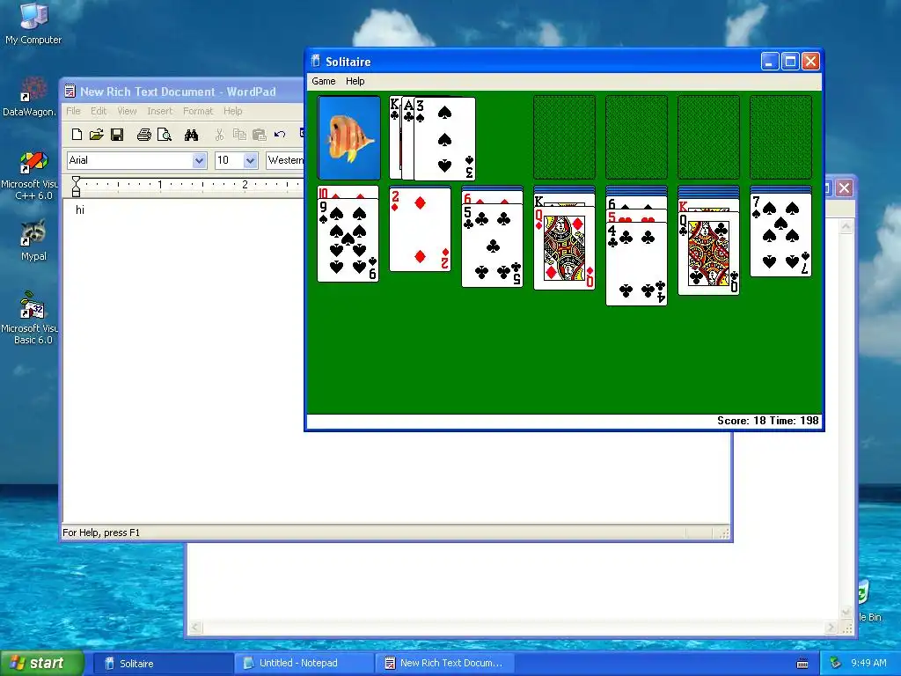Click the Undo icon in WordPad toolbar
The width and height of the screenshot is (901, 676).
tap(280, 135)
